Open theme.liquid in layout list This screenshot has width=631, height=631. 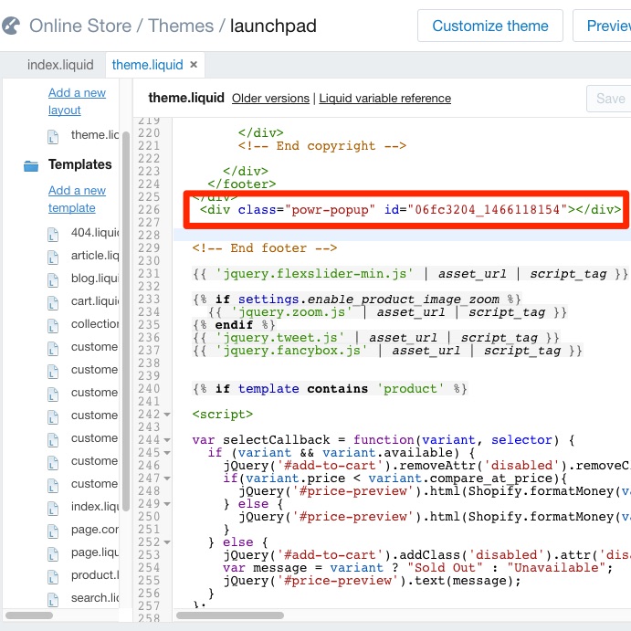[95, 135]
